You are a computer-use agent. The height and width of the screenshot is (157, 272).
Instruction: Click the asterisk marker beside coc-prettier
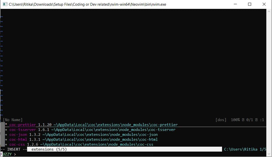[x=6, y=125]
